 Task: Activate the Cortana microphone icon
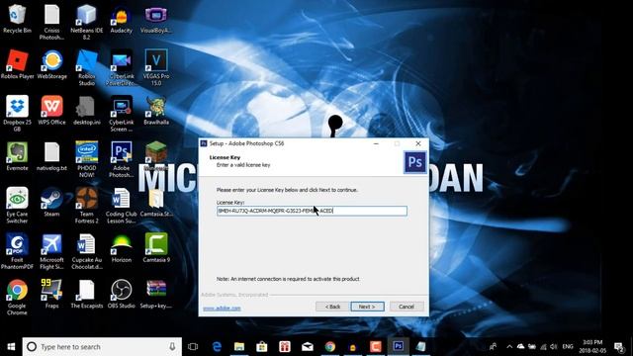point(172,347)
